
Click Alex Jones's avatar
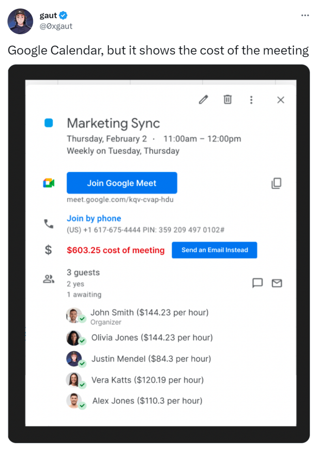[x=74, y=401]
